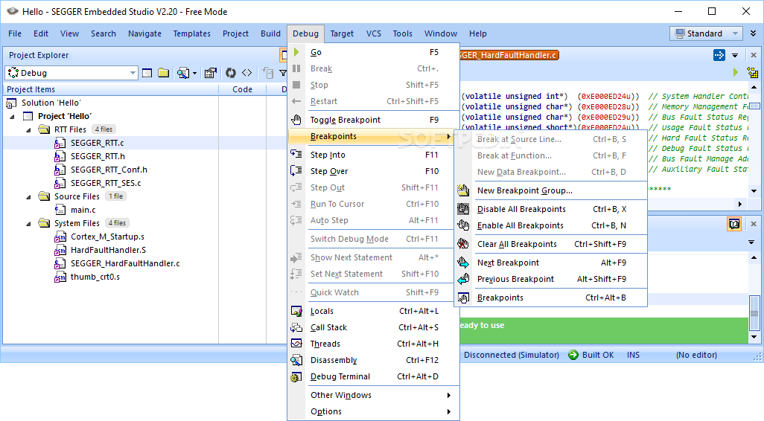The image size is (764, 421).
Task: Collapse the System Files folder
Action: tap(28, 223)
